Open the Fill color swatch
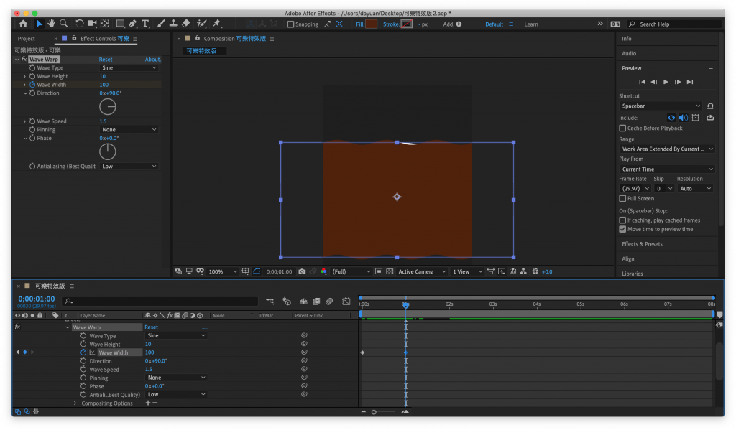 tap(371, 24)
